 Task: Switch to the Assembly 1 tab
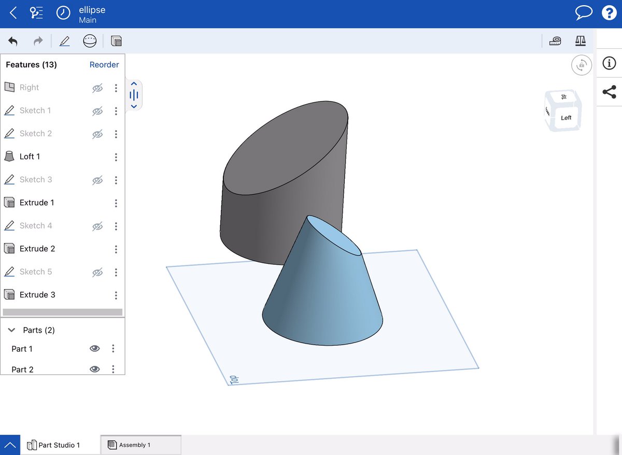[x=141, y=445]
